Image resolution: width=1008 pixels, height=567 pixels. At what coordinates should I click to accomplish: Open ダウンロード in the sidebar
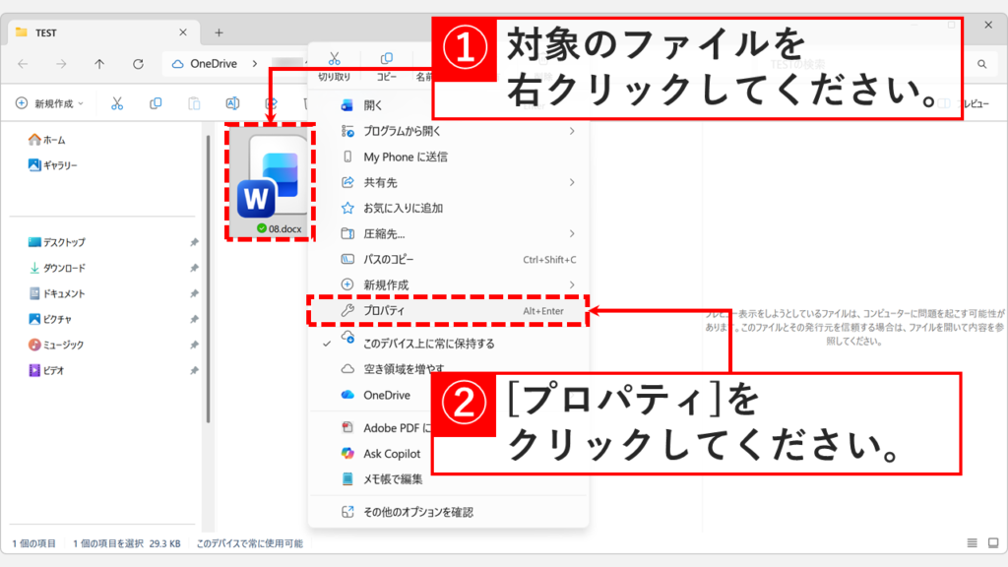(64, 268)
